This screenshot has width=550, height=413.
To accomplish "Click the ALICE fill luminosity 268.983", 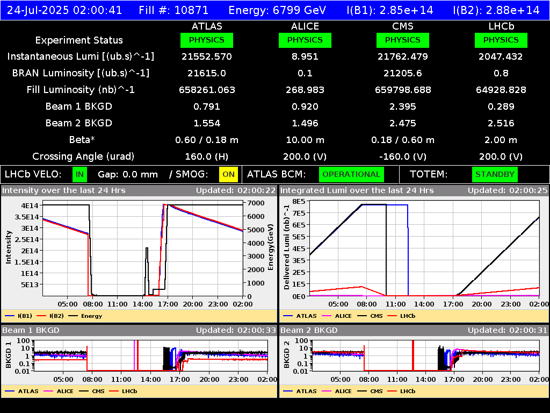I will pyautogui.click(x=305, y=90).
